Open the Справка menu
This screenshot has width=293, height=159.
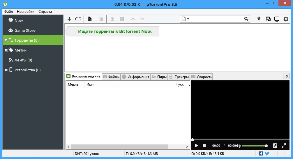click(45, 12)
